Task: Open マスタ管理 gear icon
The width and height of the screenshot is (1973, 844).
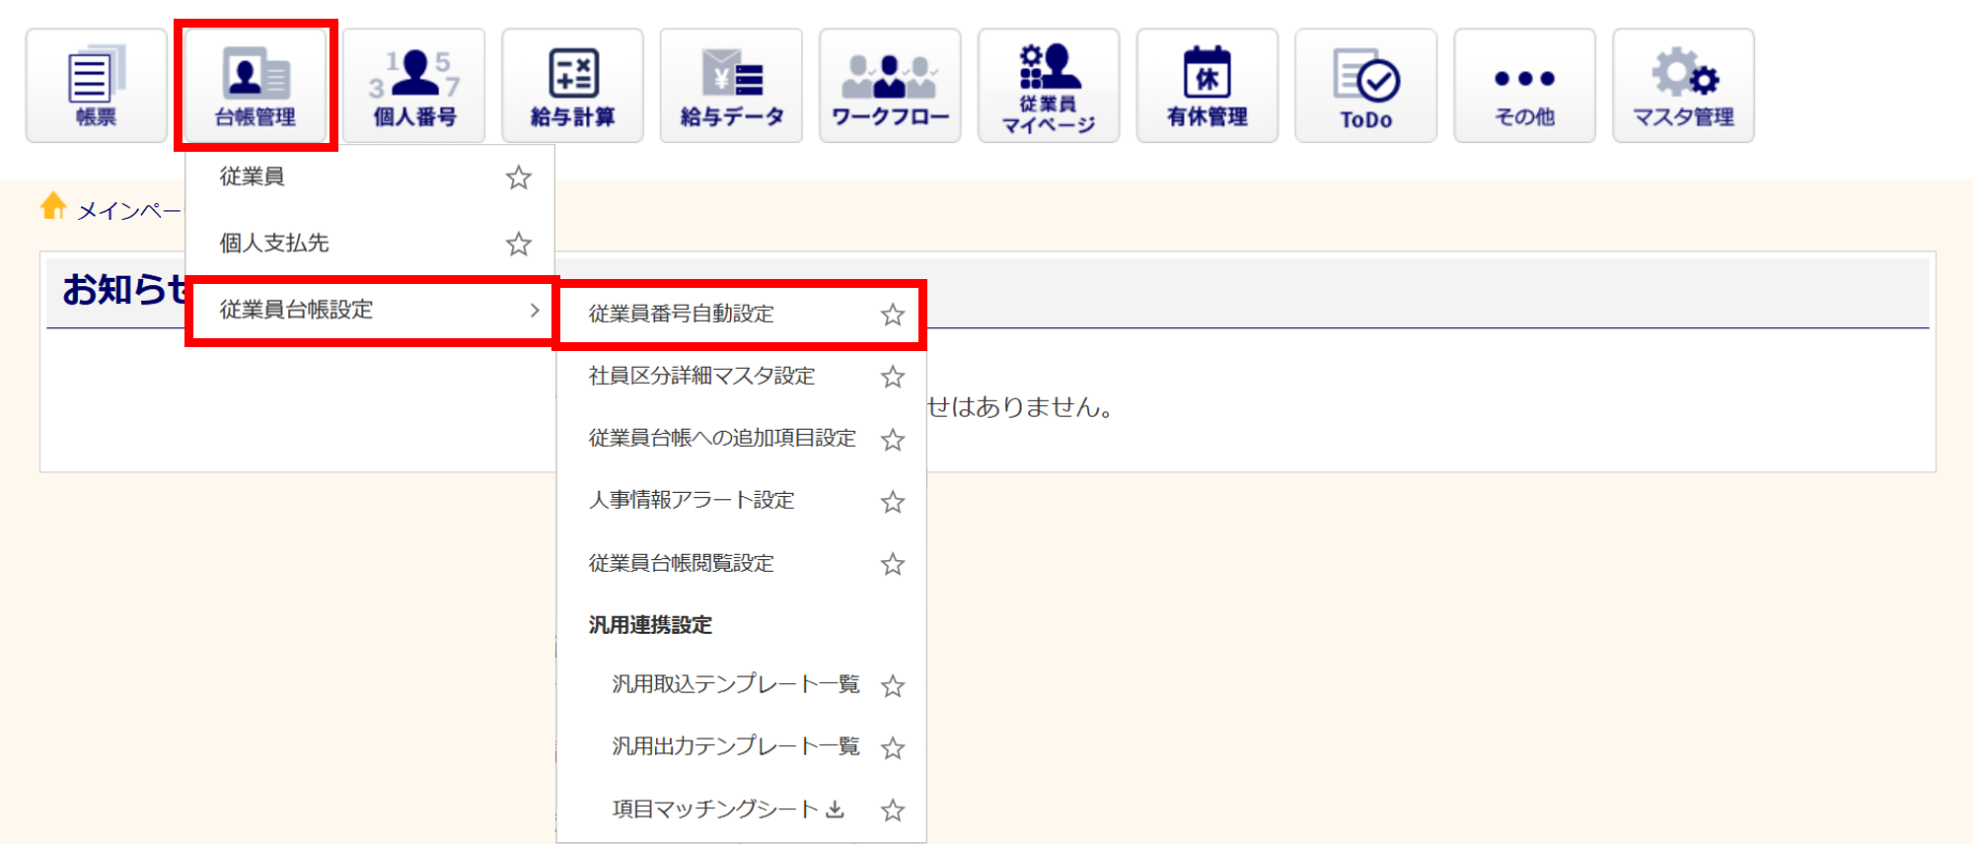Action: (x=1683, y=86)
